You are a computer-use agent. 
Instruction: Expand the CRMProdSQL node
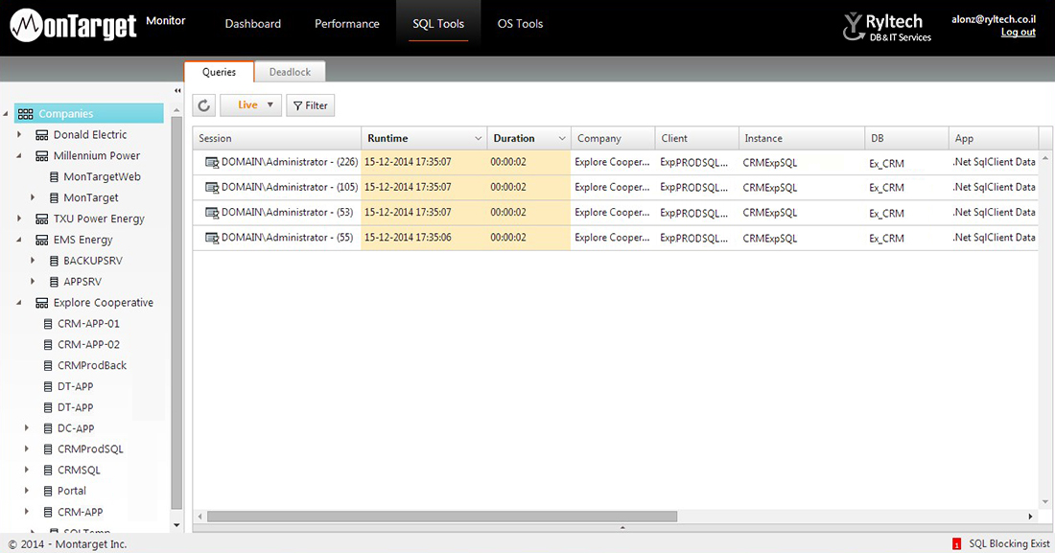[x=26, y=448]
